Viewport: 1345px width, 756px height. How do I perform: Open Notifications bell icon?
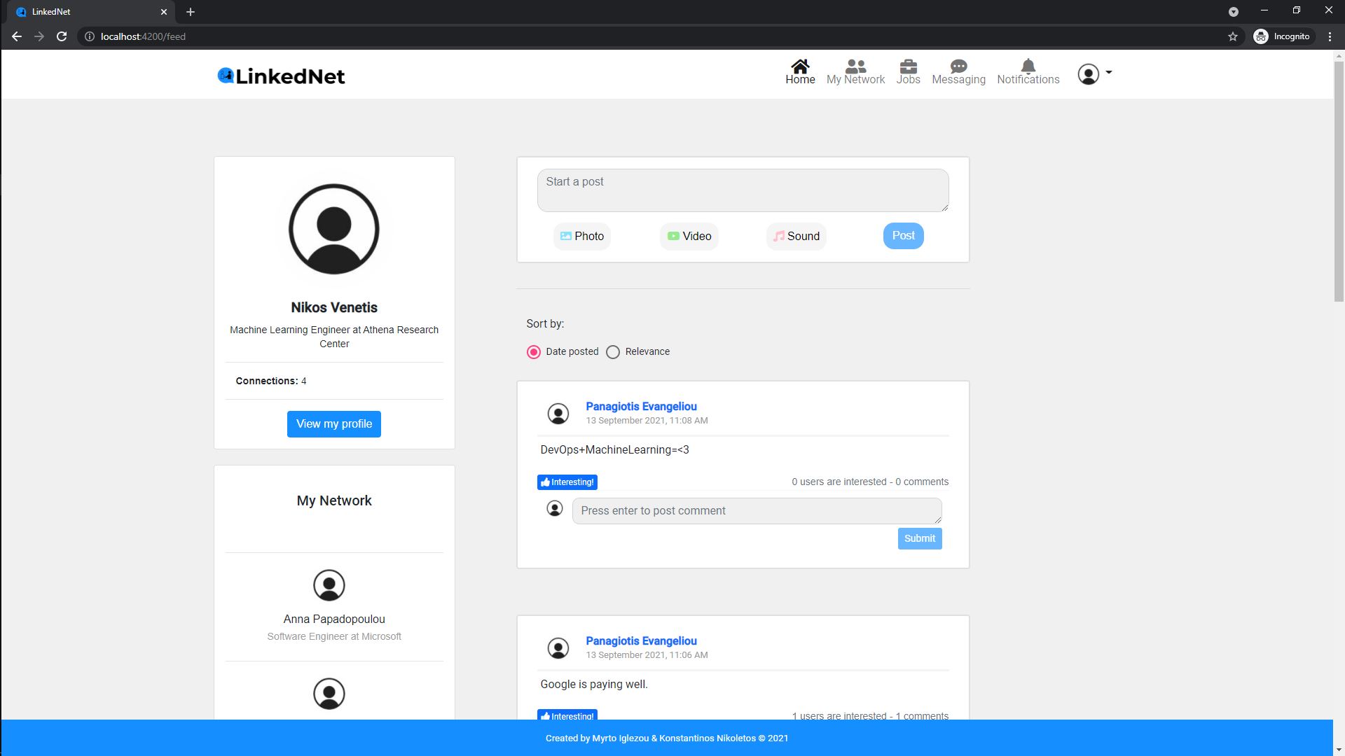pyautogui.click(x=1028, y=67)
